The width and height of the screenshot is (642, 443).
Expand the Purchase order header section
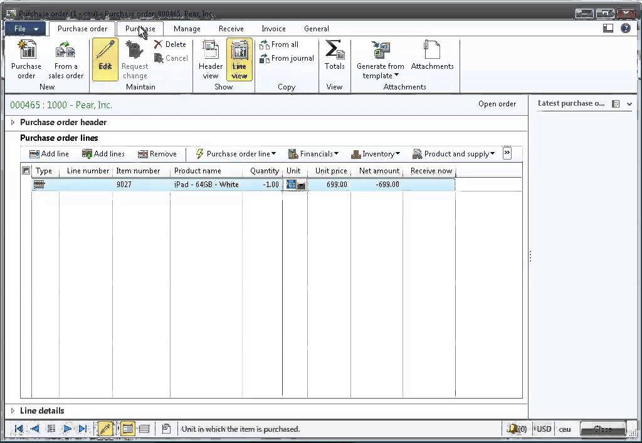[x=13, y=122]
